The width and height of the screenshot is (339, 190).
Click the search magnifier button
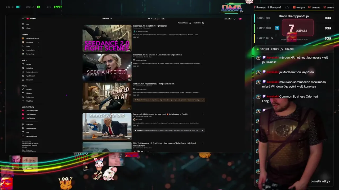[x=157, y=18]
